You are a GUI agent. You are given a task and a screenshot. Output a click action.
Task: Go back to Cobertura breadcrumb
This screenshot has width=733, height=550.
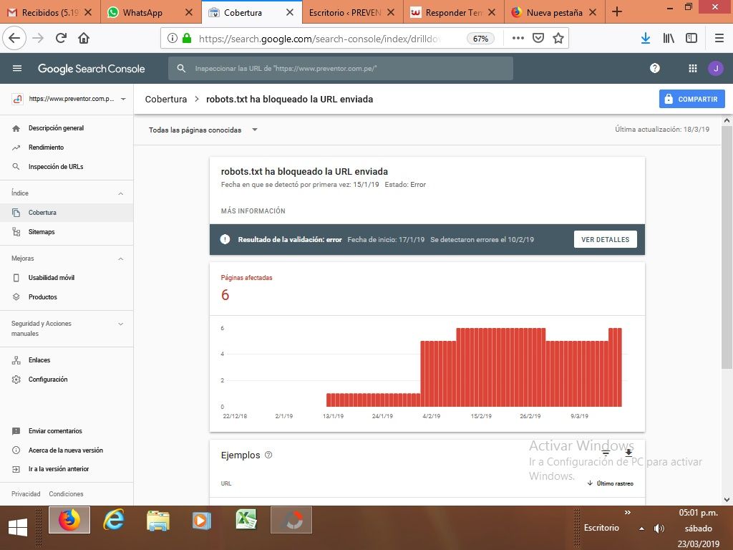(166, 99)
